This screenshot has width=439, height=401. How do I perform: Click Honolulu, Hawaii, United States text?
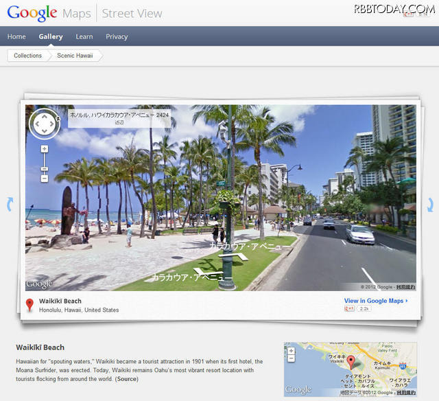[x=79, y=310]
